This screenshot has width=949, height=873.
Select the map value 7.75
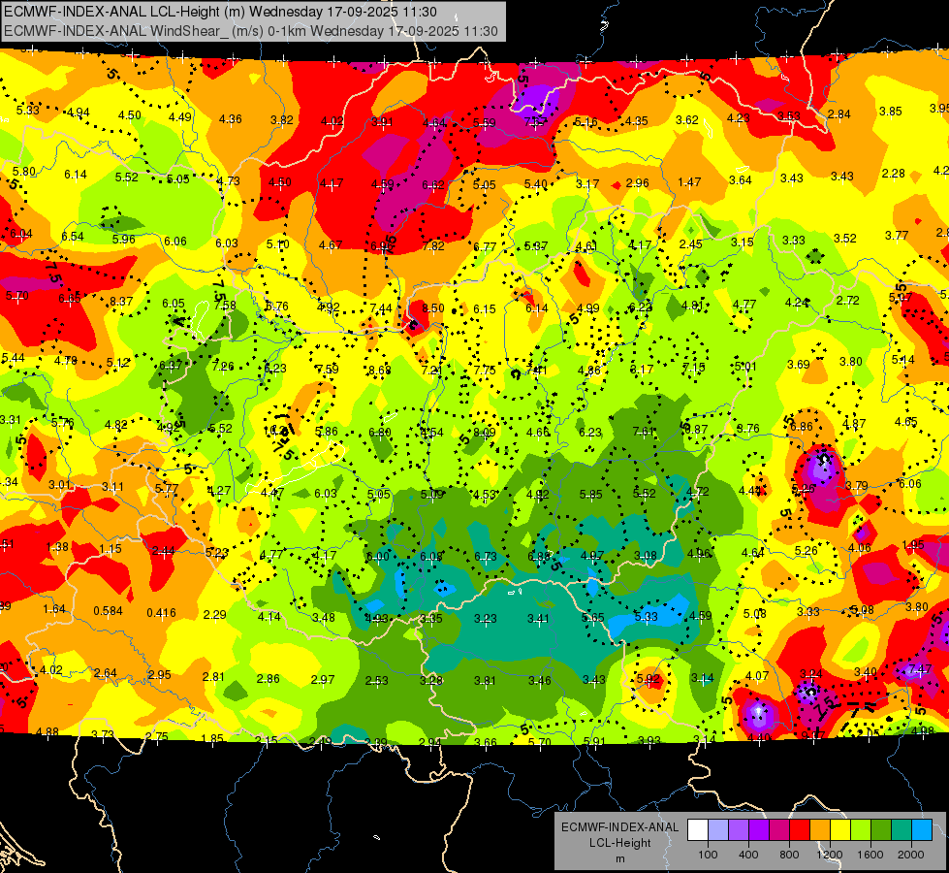pyautogui.click(x=484, y=371)
